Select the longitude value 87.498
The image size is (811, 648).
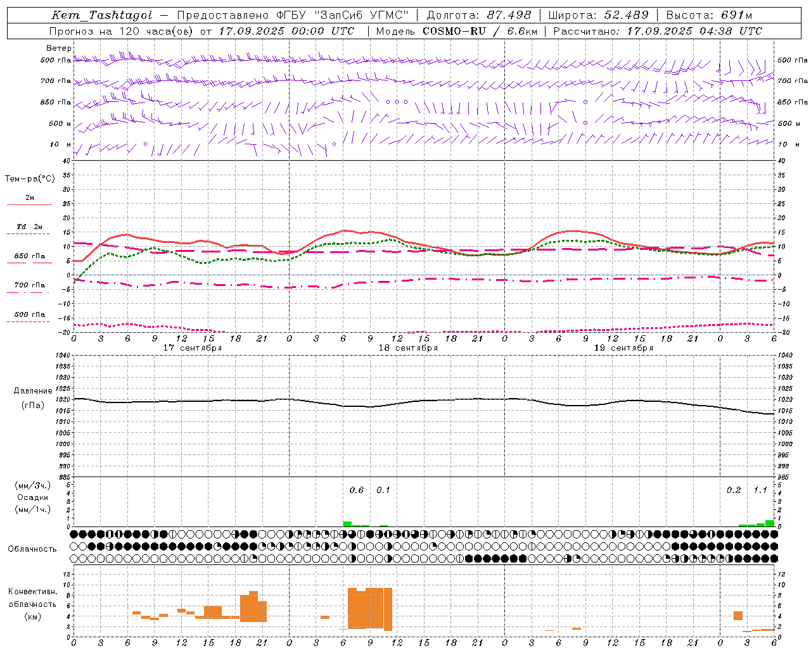pyautogui.click(x=508, y=16)
